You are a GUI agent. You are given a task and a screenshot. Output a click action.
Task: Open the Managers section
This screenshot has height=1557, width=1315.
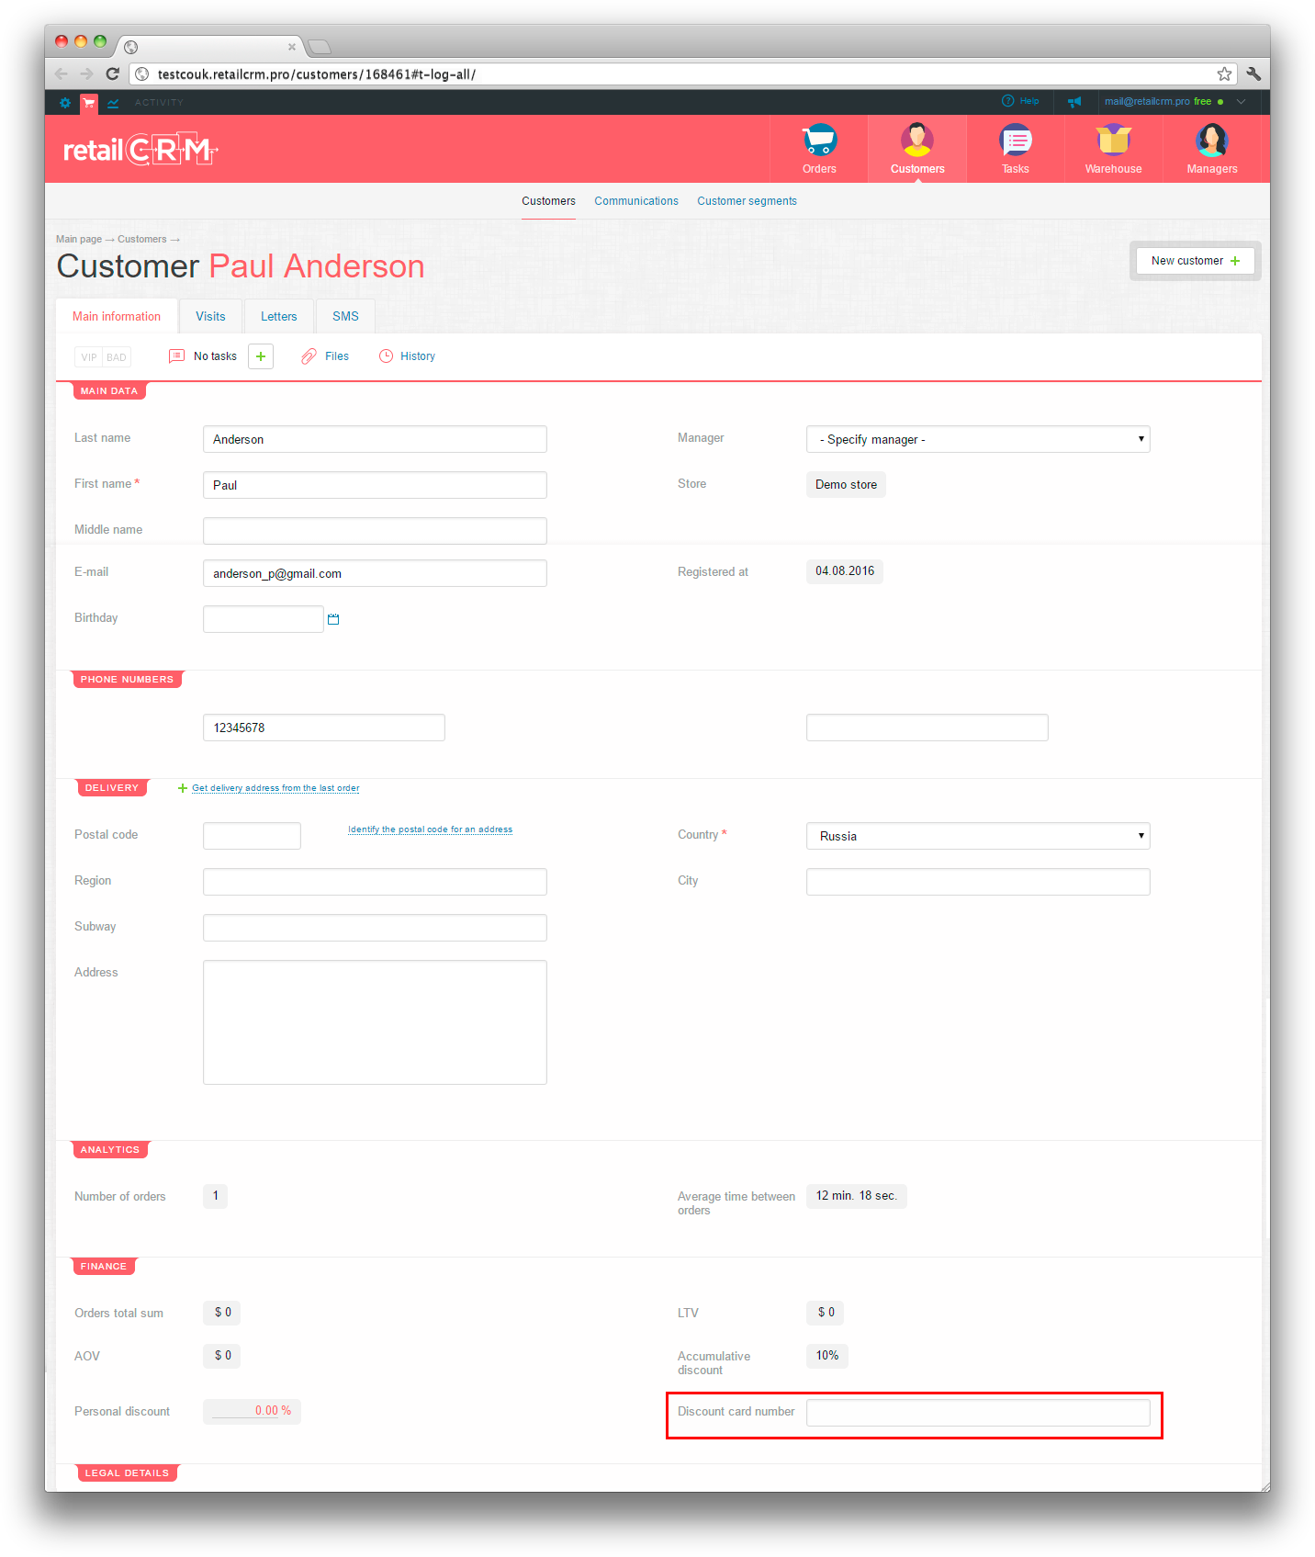tap(1212, 149)
